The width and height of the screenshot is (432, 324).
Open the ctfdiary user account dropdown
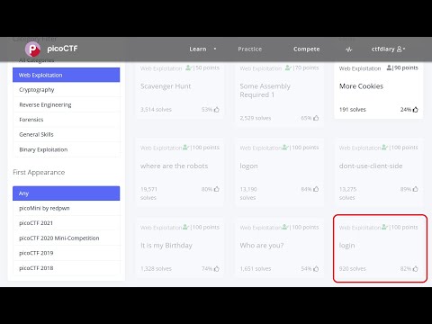coord(388,49)
